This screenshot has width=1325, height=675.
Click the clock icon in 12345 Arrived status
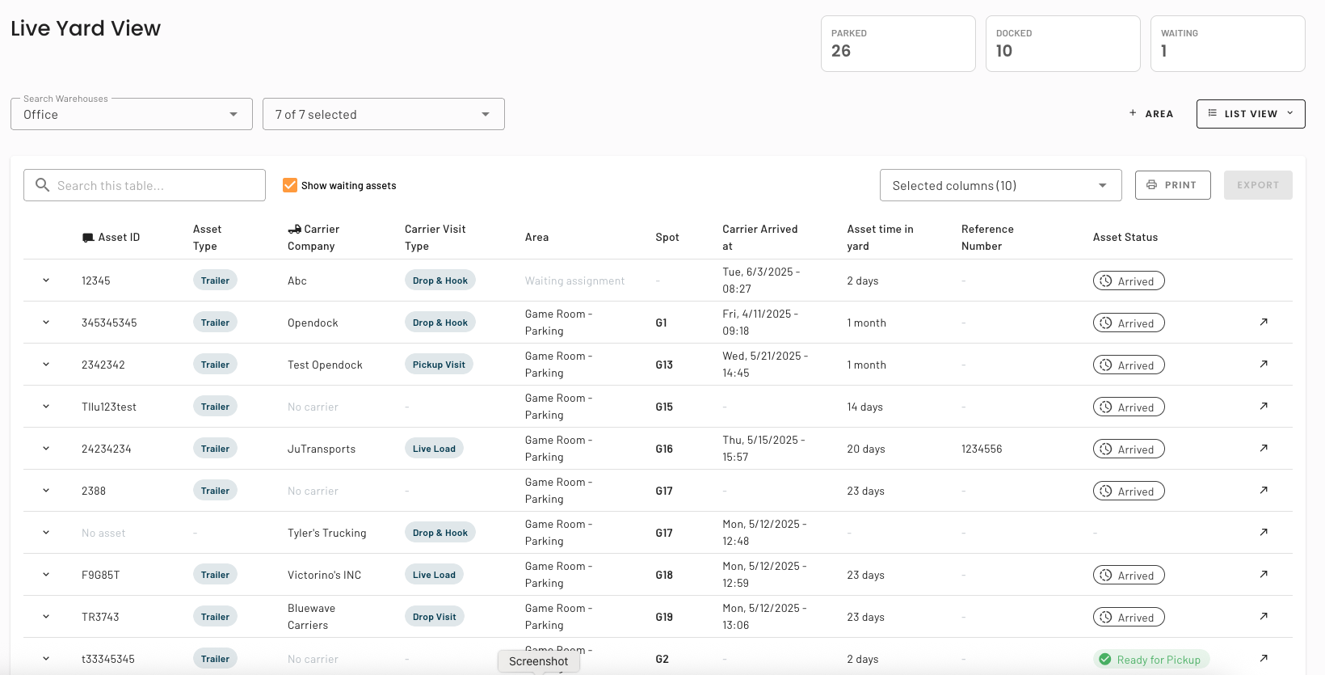point(1106,281)
